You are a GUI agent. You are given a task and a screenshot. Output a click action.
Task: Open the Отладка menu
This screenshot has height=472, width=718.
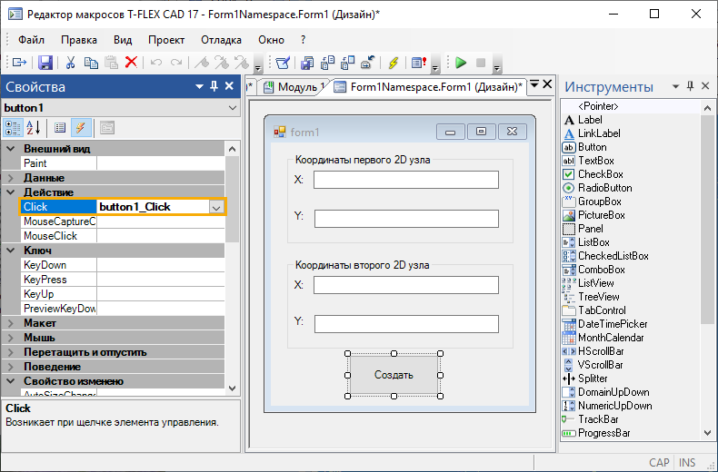tap(220, 40)
